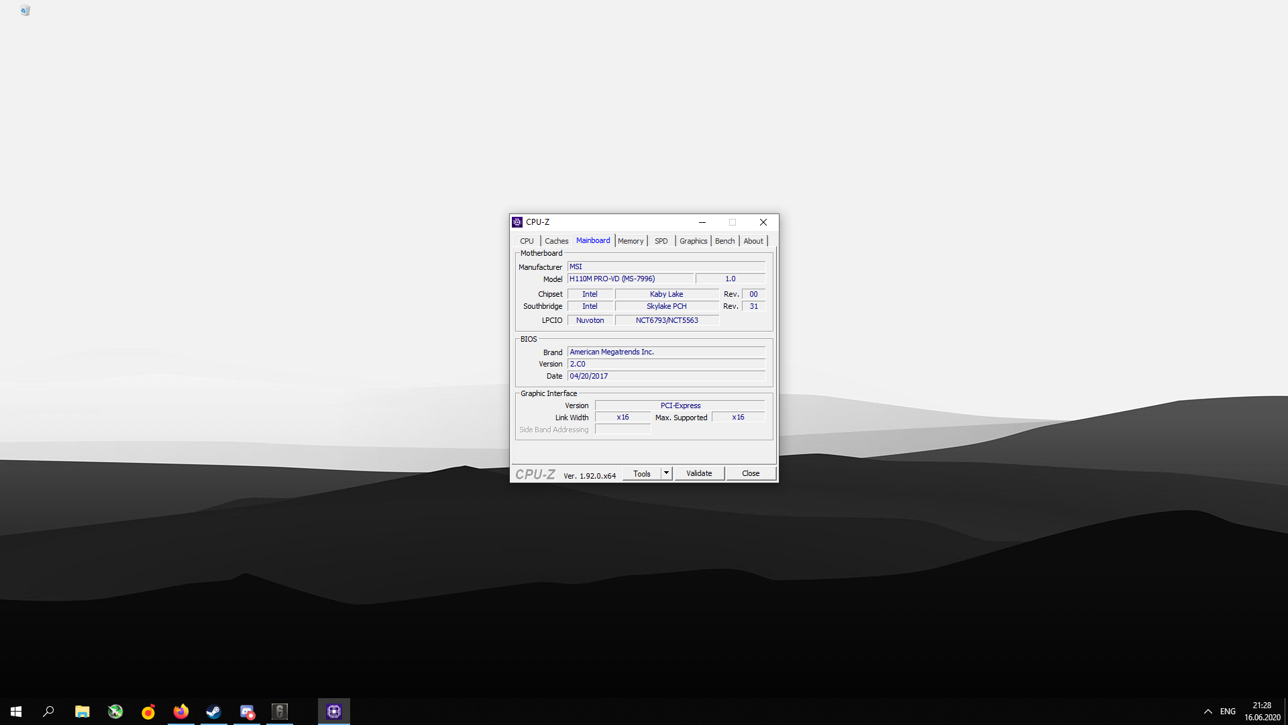The image size is (1288, 725).
Task: Open Rainbow Six Siege taskbar icon
Action: click(x=280, y=712)
